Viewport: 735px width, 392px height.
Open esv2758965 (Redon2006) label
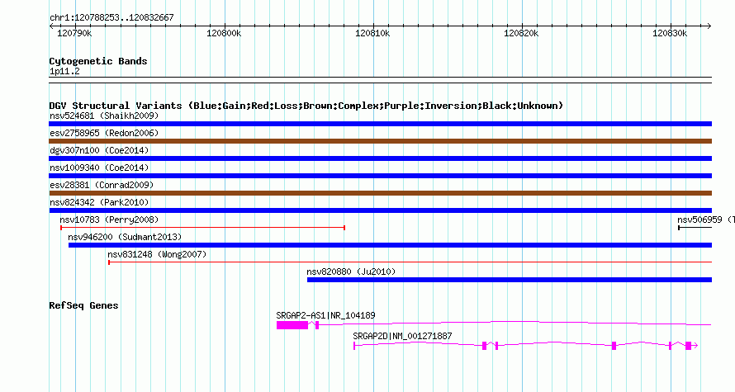(x=104, y=133)
